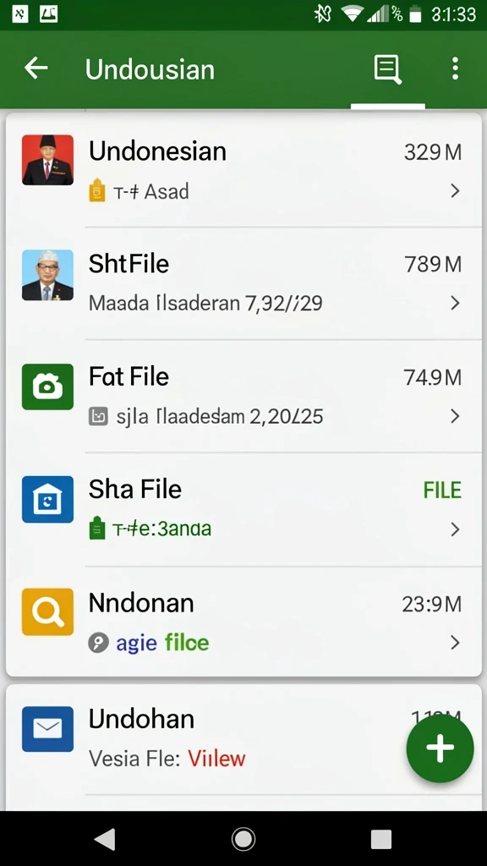
Task: Open the three-dot overflow menu
Action: pyautogui.click(x=455, y=69)
